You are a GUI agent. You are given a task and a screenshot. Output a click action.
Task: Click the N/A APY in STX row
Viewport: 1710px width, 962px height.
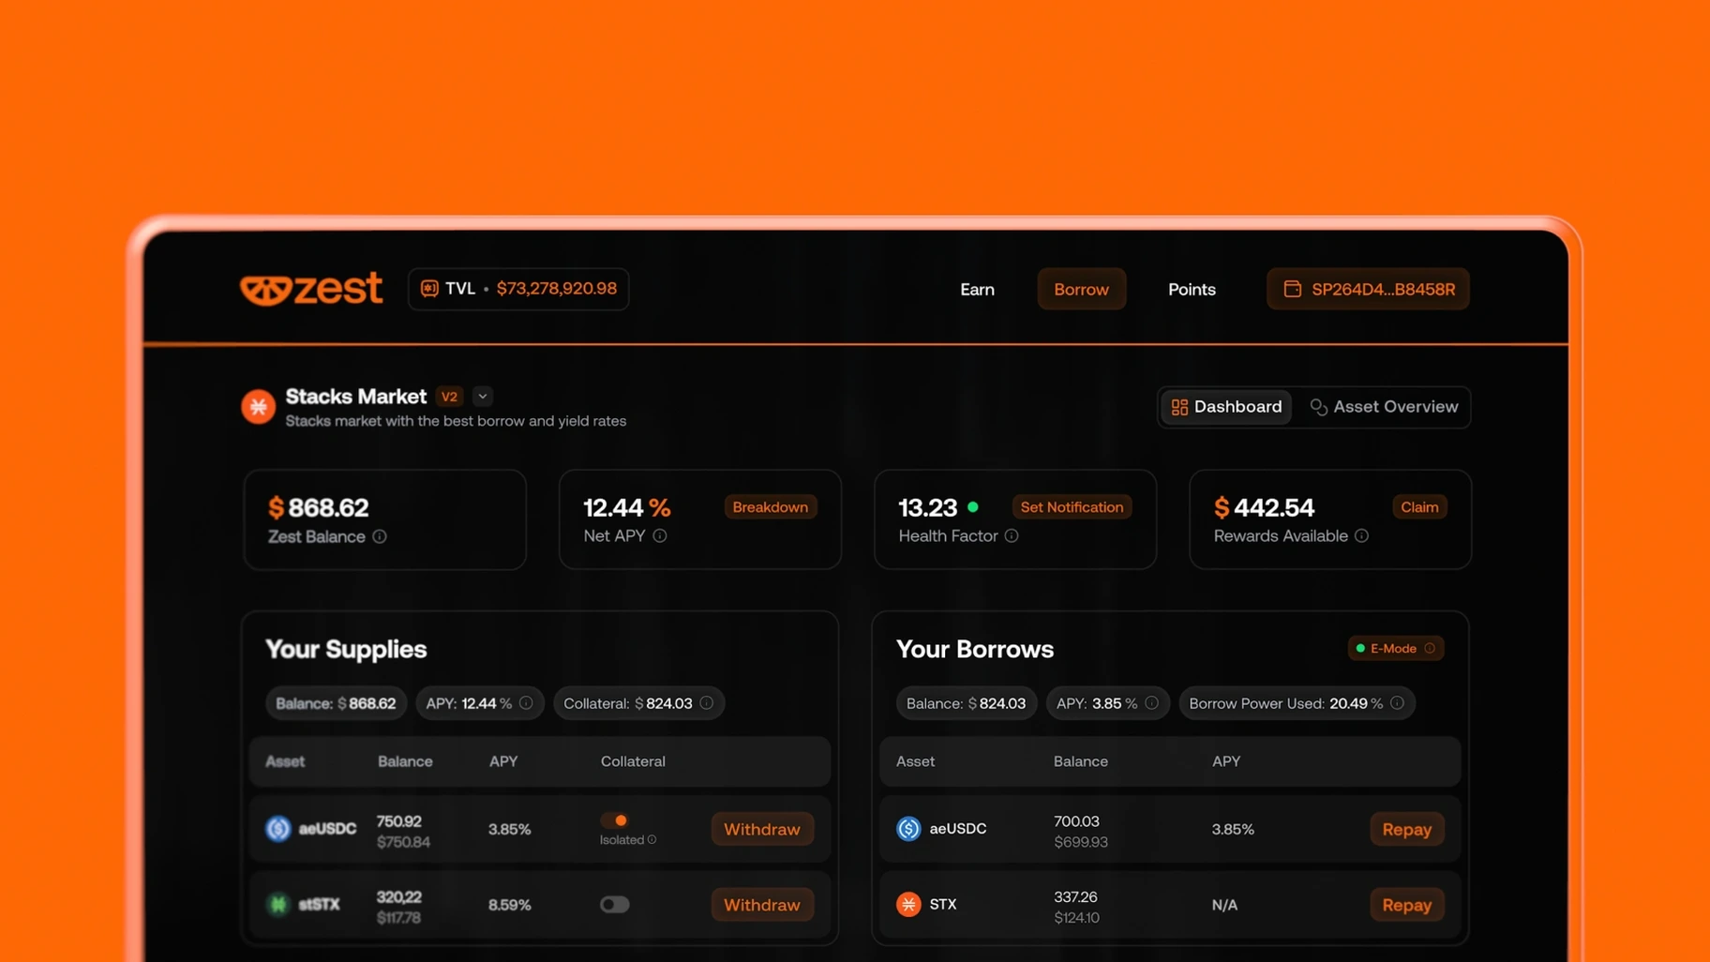pos(1224,905)
